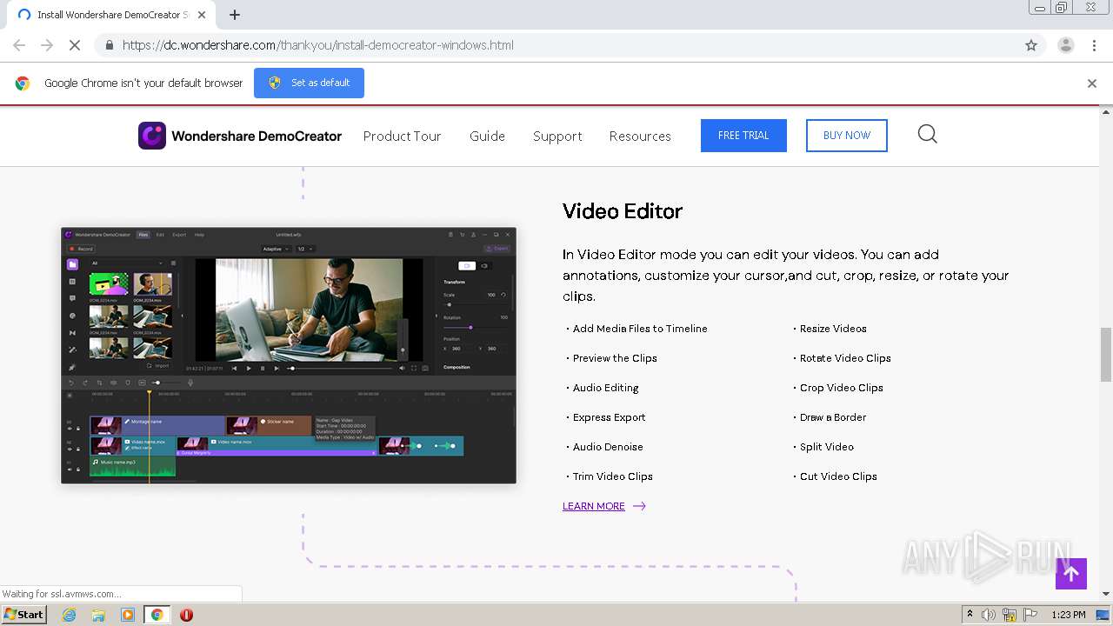The image size is (1113, 626).
Task: Click the taskbar clock showing 1:23 PM
Action: click(1069, 615)
